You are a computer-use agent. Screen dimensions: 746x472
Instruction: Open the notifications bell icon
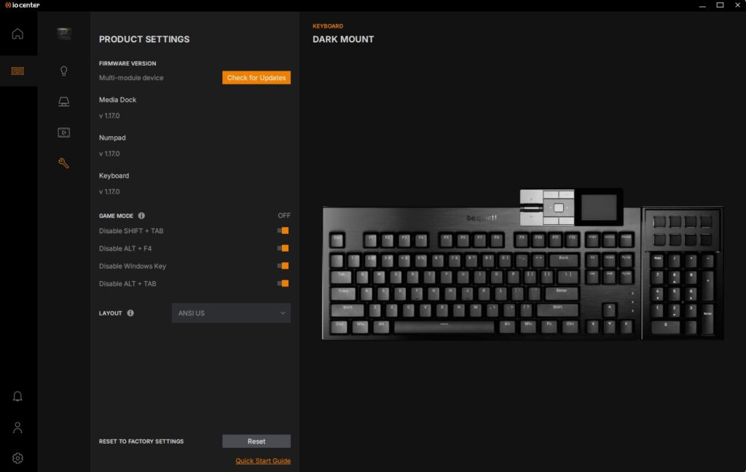click(x=17, y=396)
